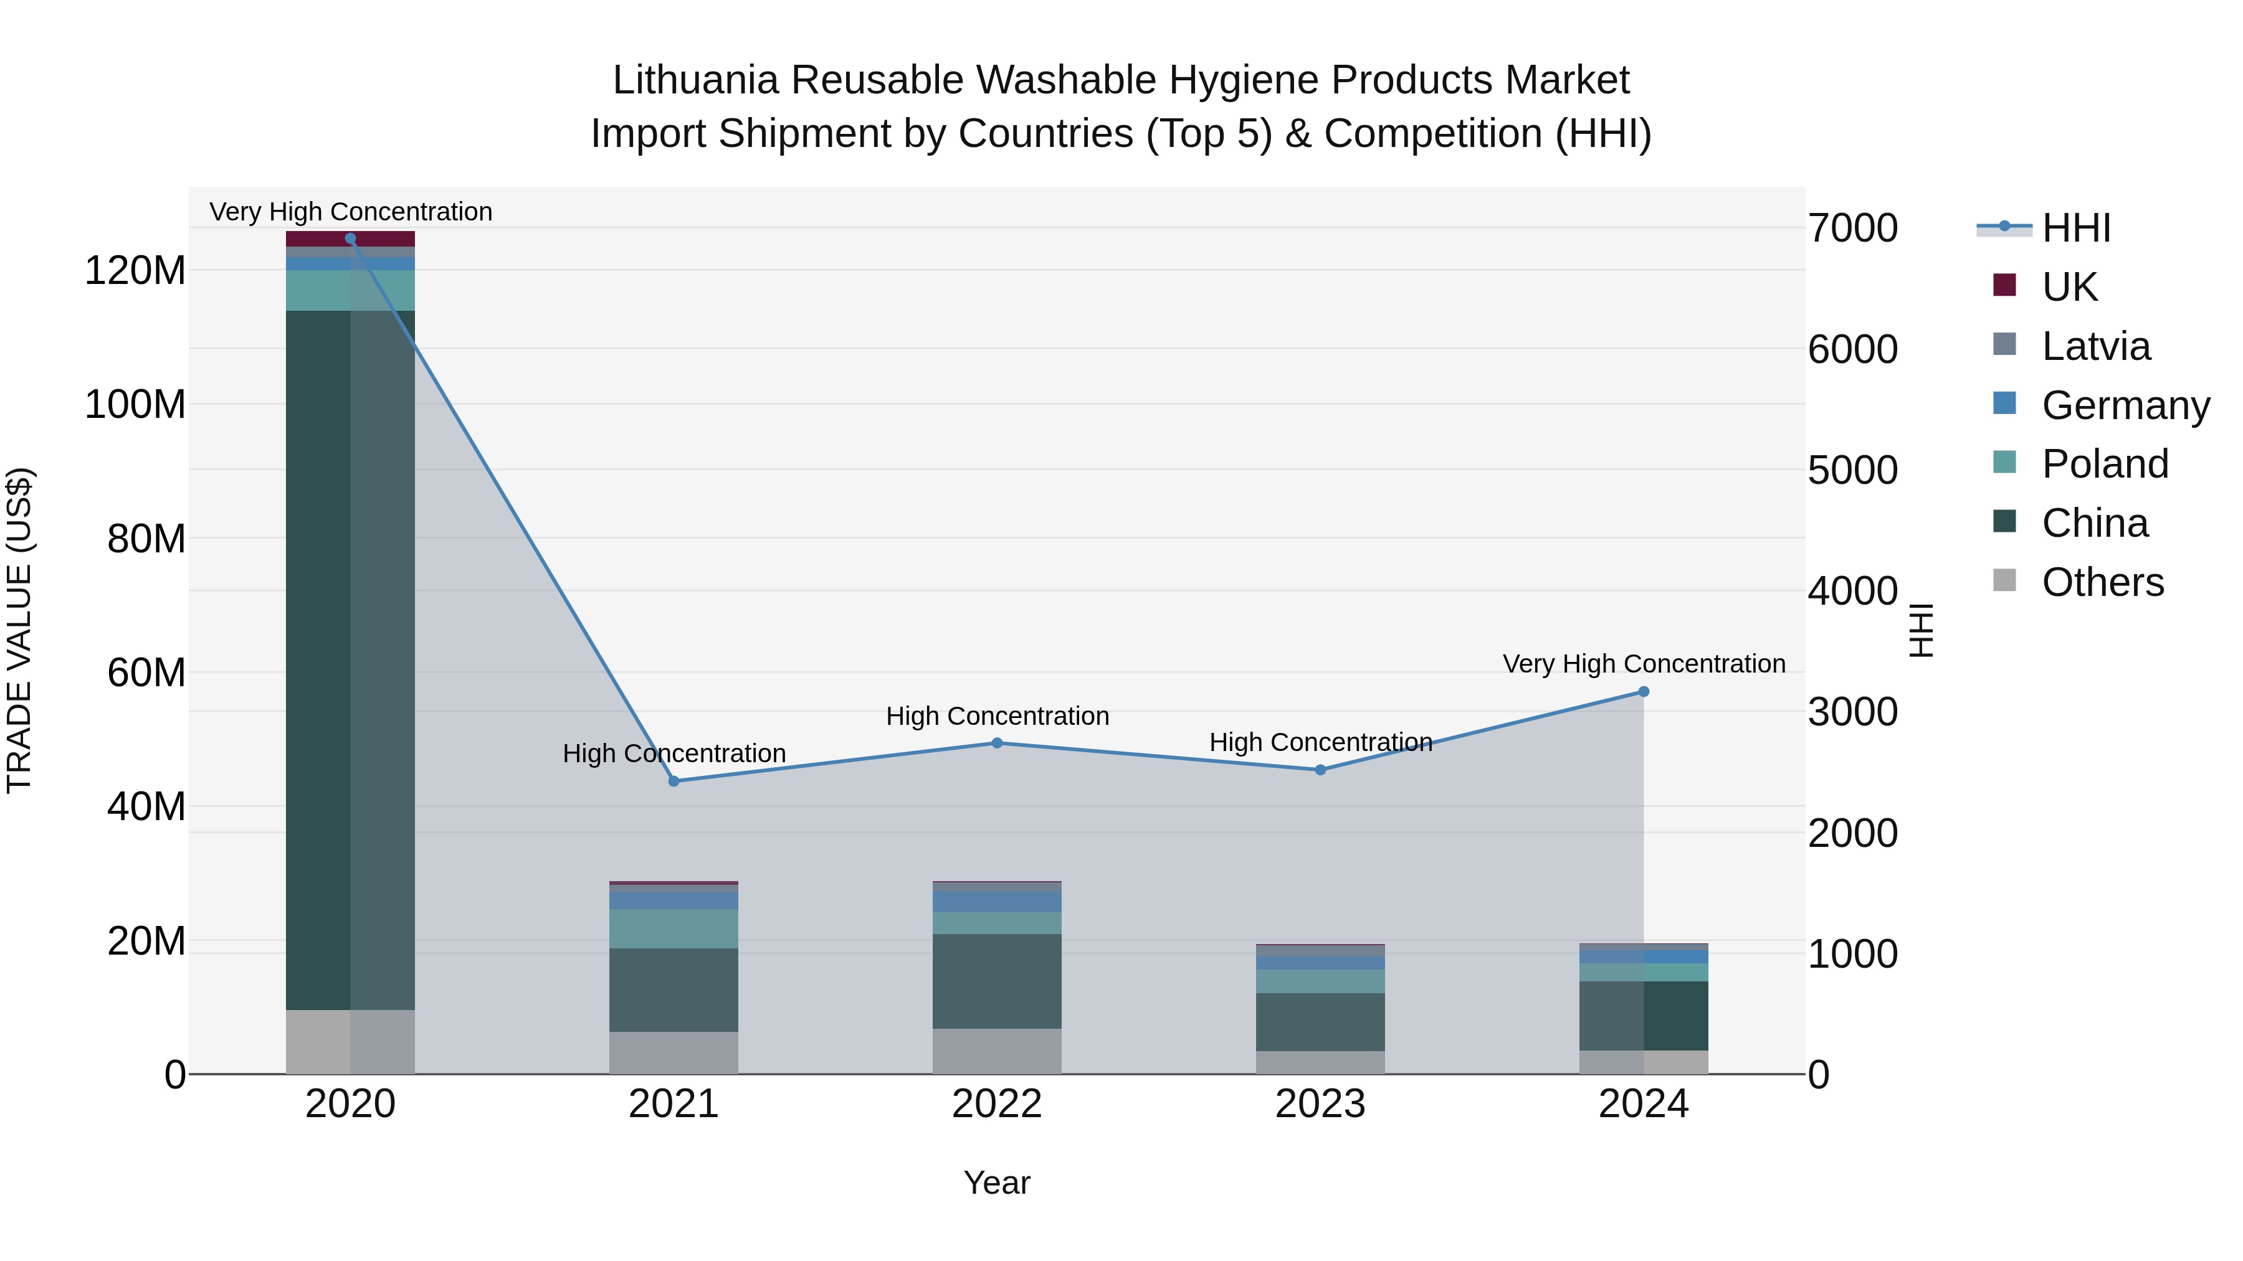Click the Others segment of 2024 bar
Screen dimensions: 2243x1261
1644,1062
